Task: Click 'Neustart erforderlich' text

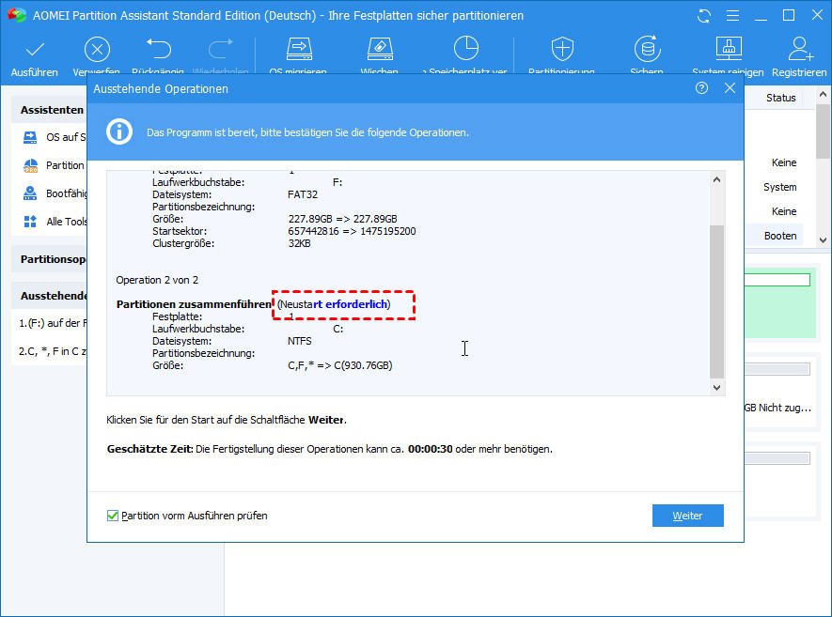Action: tap(334, 304)
